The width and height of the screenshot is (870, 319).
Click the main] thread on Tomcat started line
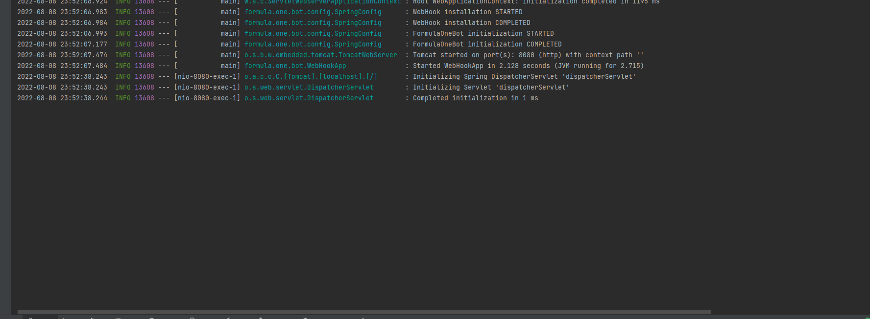click(x=230, y=55)
